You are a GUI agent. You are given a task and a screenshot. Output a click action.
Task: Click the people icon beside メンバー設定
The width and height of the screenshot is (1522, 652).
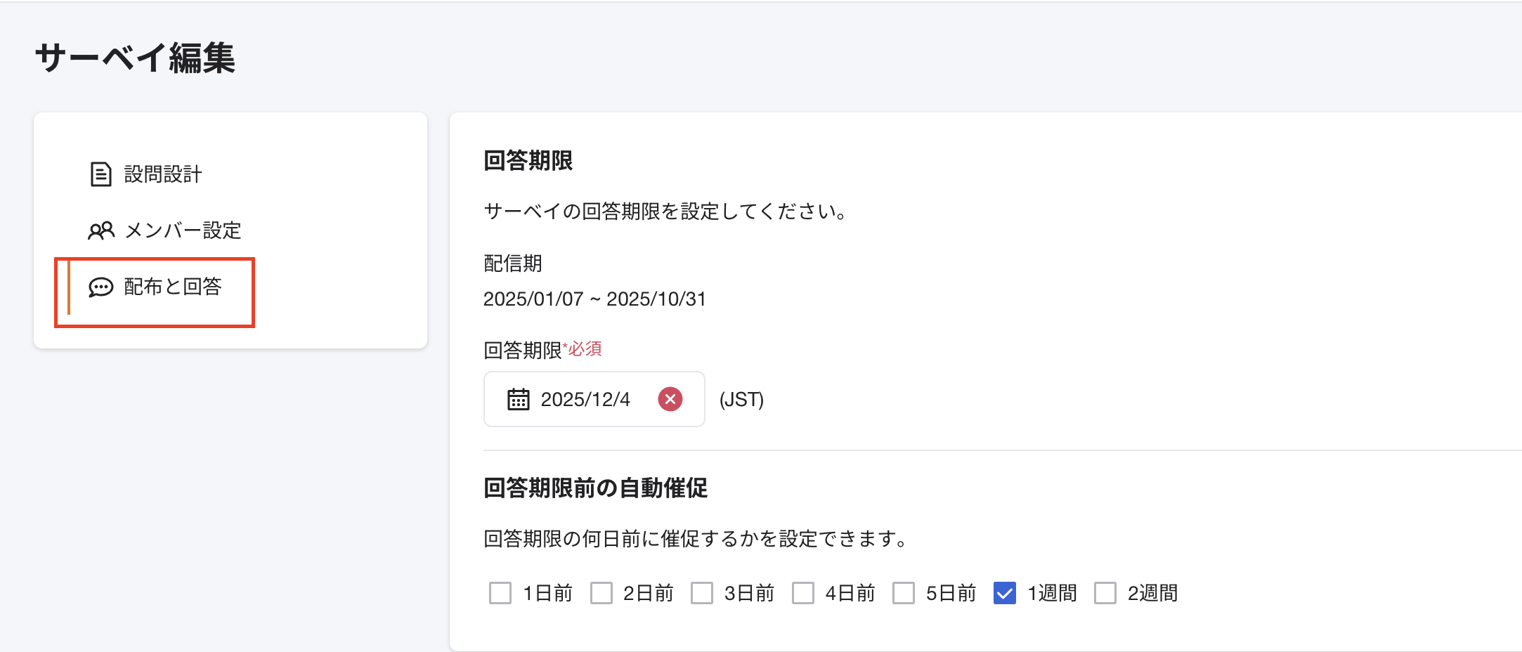(100, 230)
